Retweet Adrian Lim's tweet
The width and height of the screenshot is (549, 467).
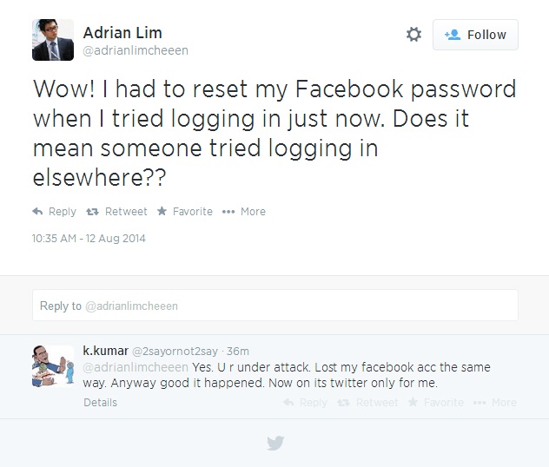(x=117, y=212)
